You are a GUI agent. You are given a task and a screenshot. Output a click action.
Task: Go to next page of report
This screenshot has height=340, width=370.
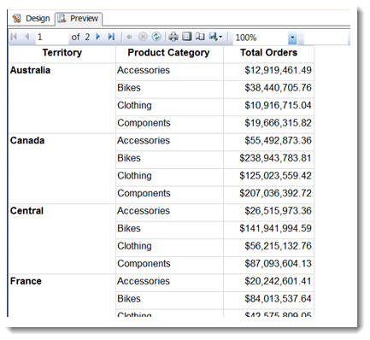(97, 37)
